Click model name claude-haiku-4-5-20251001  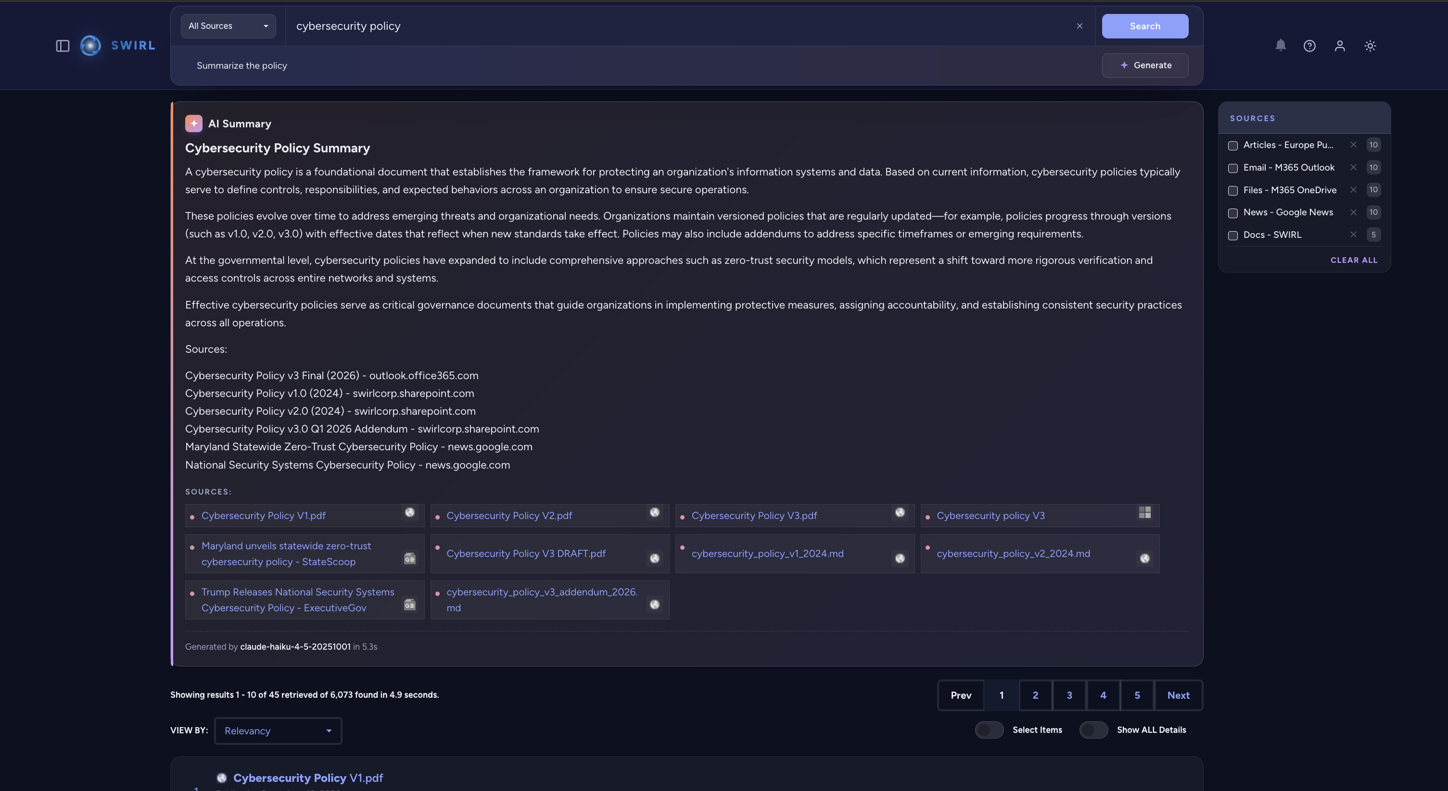click(x=295, y=647)
